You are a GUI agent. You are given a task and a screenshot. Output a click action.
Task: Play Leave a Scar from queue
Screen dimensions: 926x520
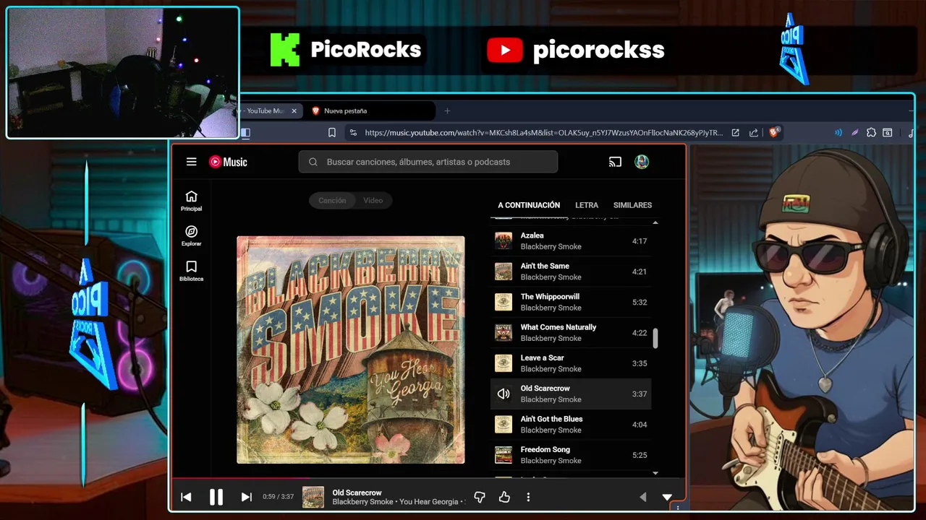click(x=571, y=363)
